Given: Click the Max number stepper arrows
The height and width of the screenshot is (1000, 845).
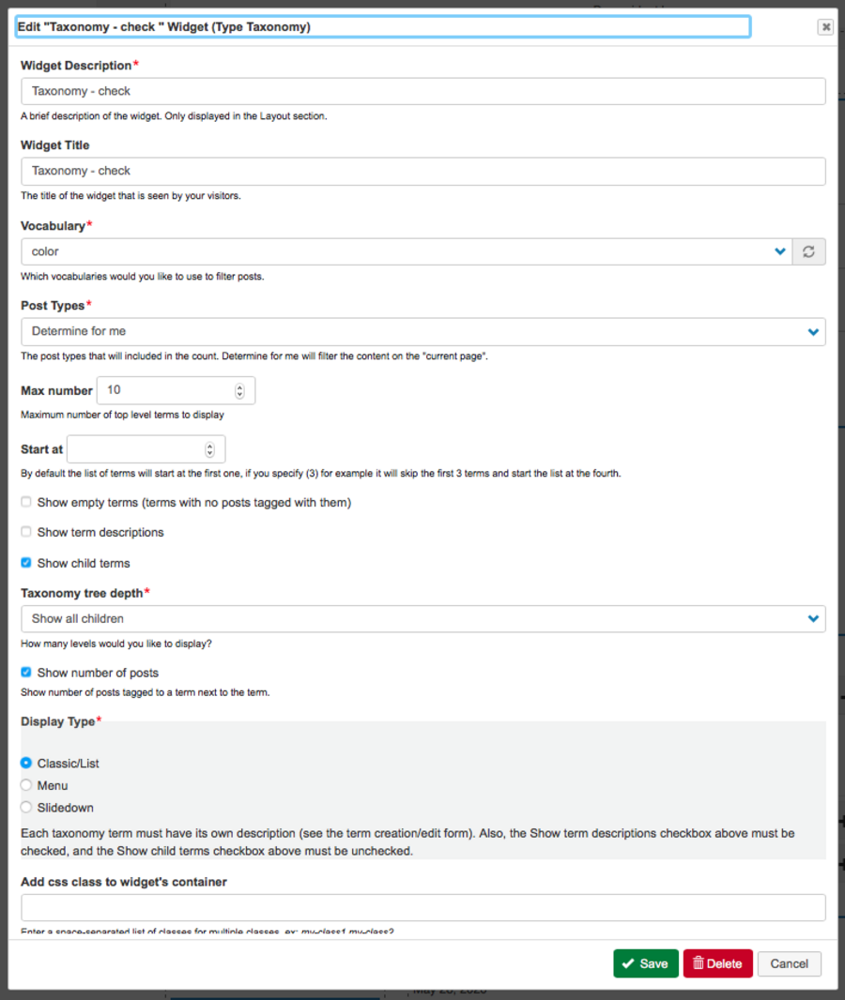Looking at the screenshot, I should point(239,390).
